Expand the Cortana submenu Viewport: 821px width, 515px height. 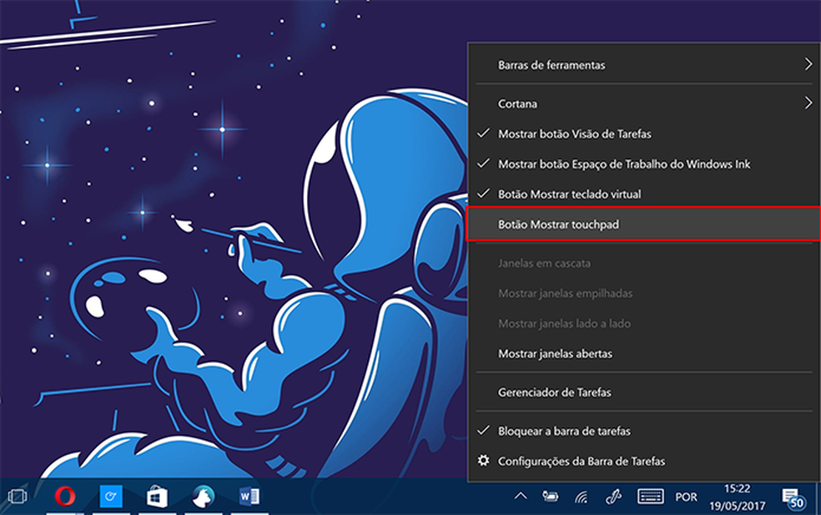(644, 104)
